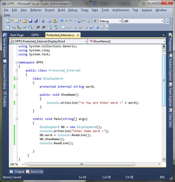The height and width of the screenshot is (182, 175).
Task: Collapse the Main method block
Action: (x=17, y=119)
